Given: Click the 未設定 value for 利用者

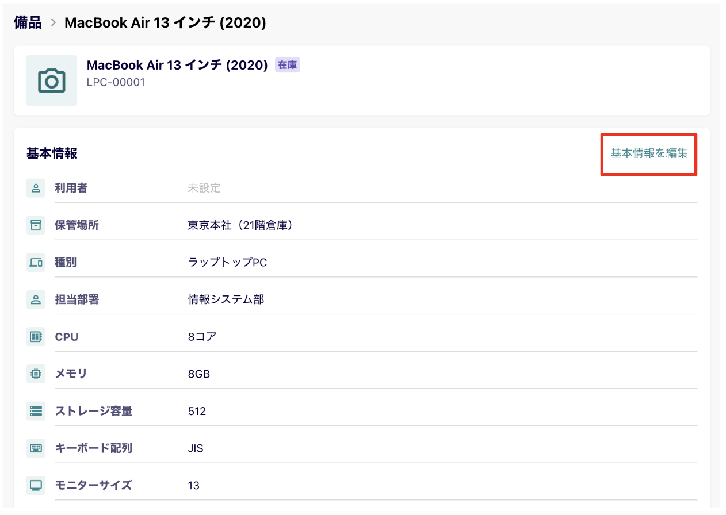Looking at the screenshot, I should point(204,188).
